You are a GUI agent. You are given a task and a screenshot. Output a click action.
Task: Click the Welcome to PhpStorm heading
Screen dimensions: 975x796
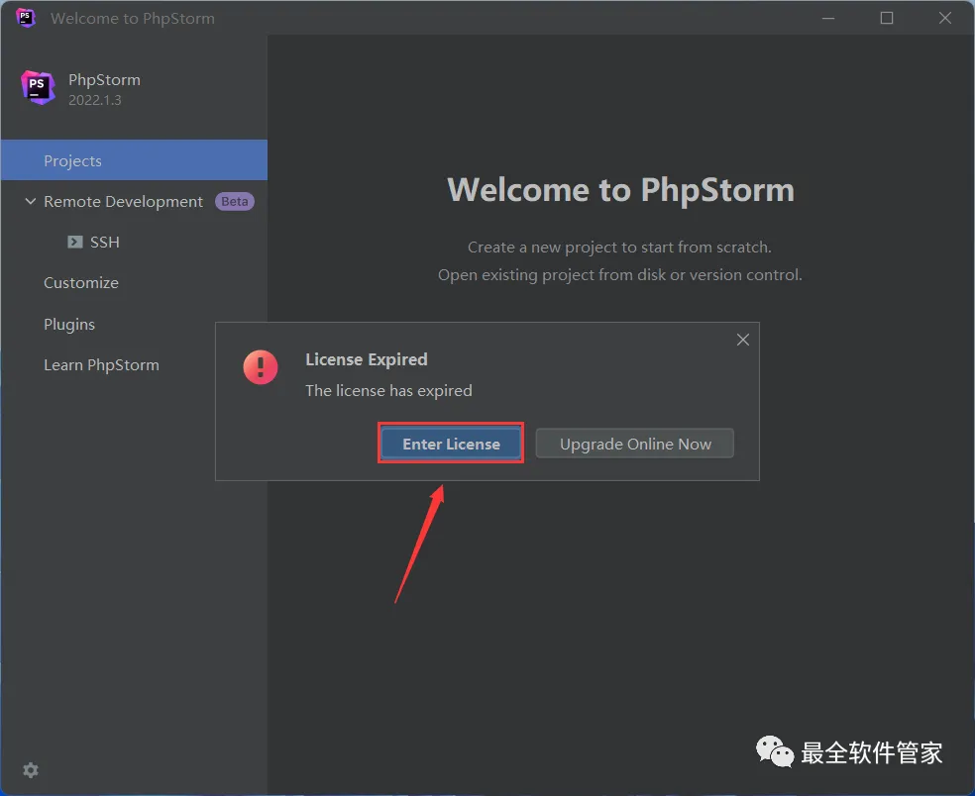620,189
